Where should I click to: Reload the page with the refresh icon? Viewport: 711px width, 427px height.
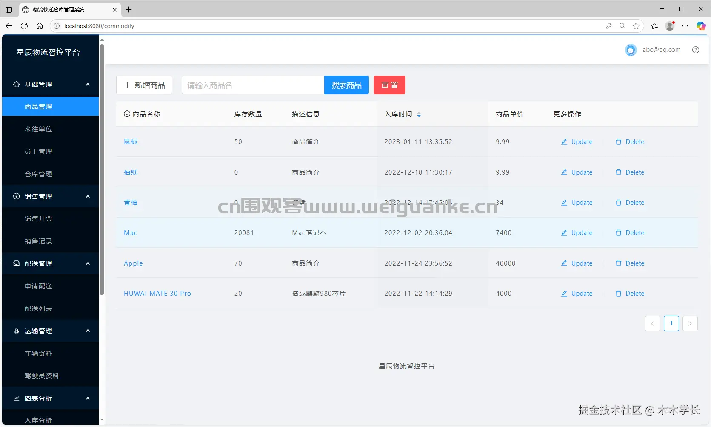click(x=24, y=26)
